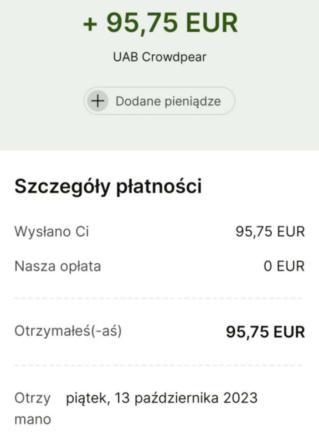Click the plus icon beside Dodane pieniądze
Image resolution: width=319 pixels, height=435 pixels.
(x=98, y=101)
